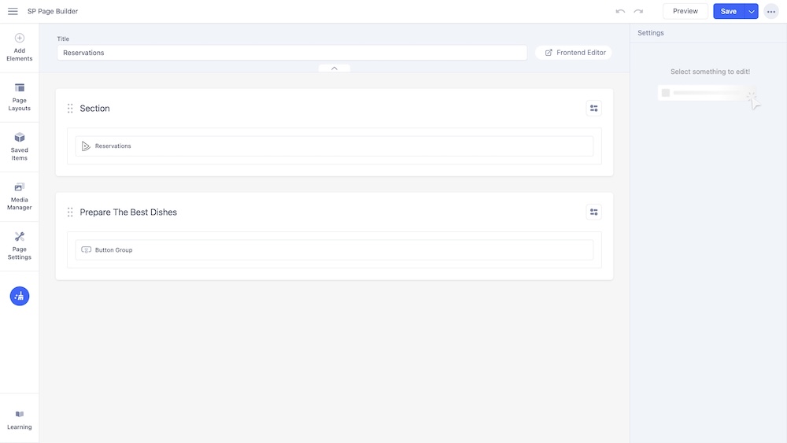Image resolution: width=787 pixels, height=443 pixels.
Task: Open Saved Items panel
Action: (20, 146)
